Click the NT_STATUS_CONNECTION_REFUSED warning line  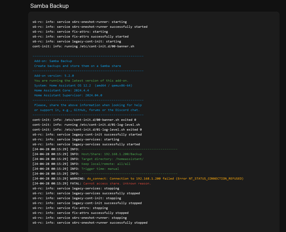[x=138, y=178]
